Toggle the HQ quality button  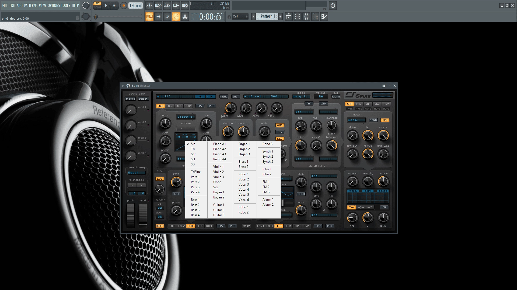[x=385, y=120]
